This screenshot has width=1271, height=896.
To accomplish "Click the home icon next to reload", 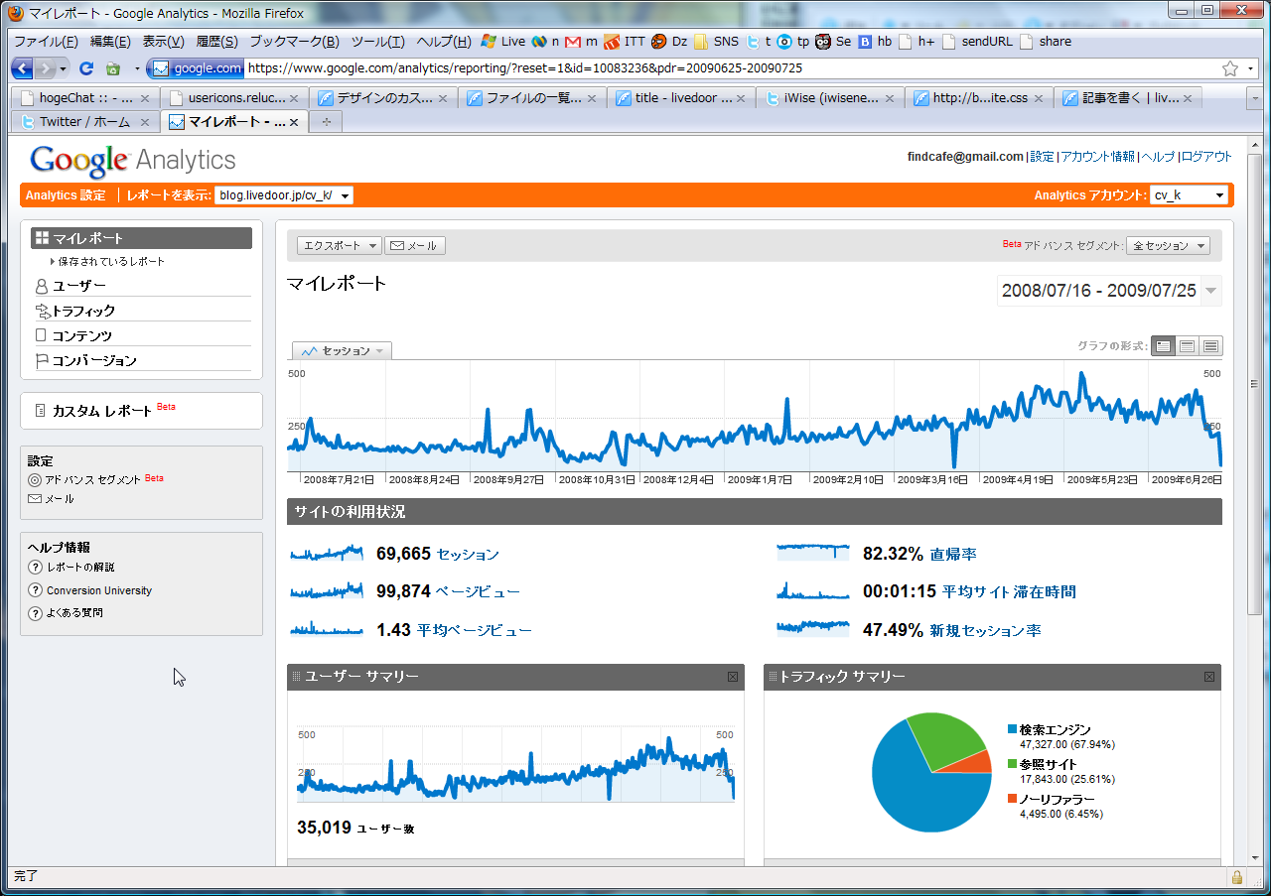I will (113, 68).
